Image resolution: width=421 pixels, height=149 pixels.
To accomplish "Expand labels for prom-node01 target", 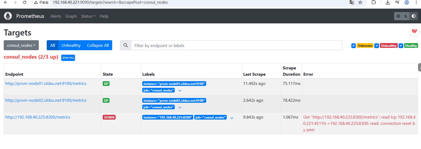I will 180,91.
